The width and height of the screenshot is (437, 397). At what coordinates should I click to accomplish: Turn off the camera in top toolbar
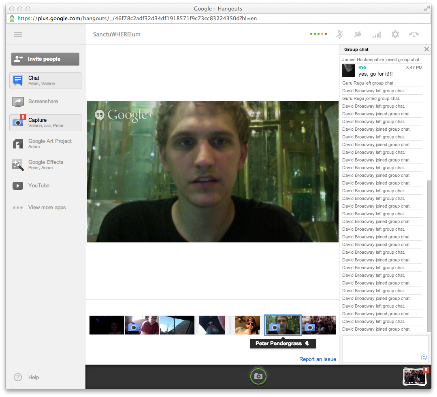(358, 34)
